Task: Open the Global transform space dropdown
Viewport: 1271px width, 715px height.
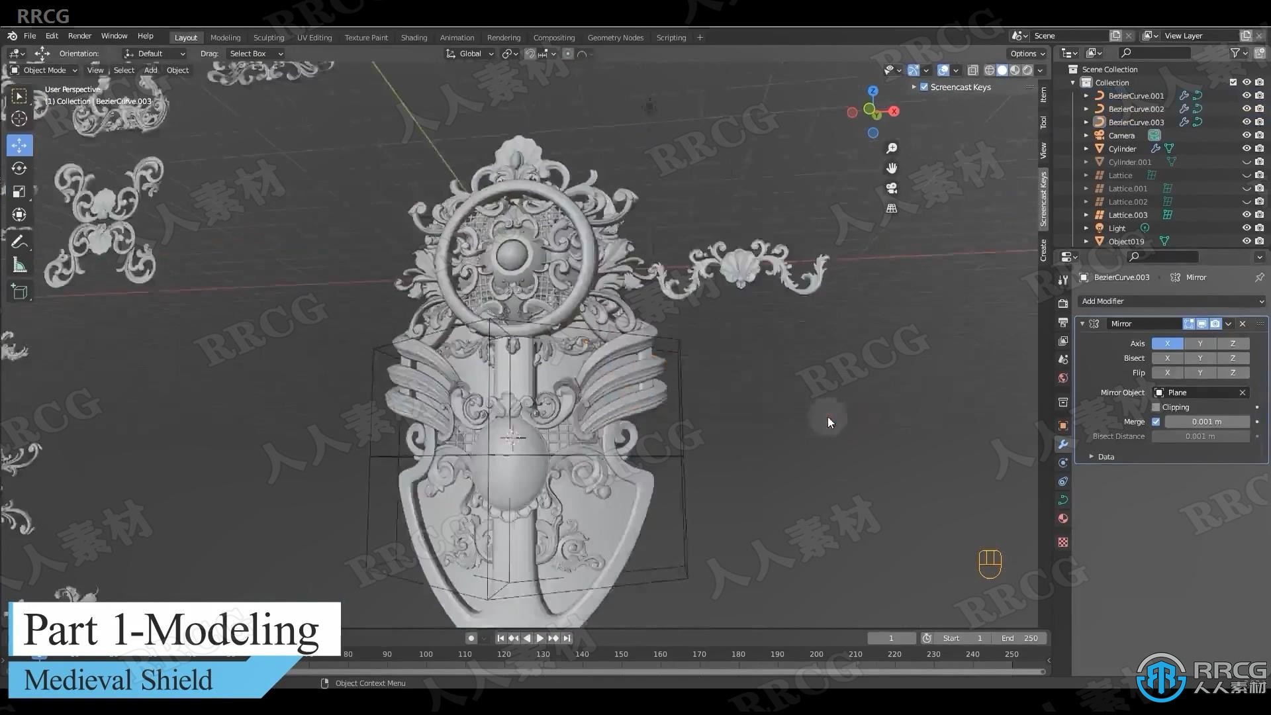Action: click(471, 53)
